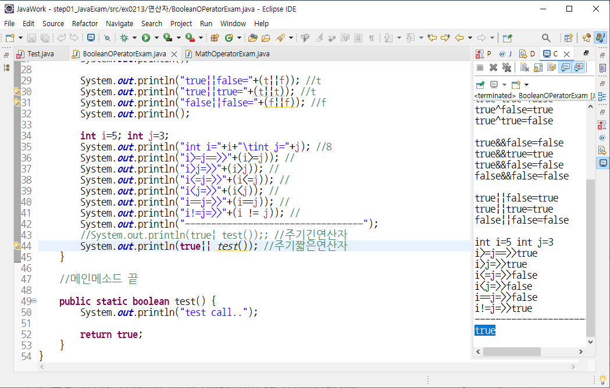The height and width of the screenshot is (388, 610).
Task: Click the highlighted 'true' console output
Action: [485, 330]
